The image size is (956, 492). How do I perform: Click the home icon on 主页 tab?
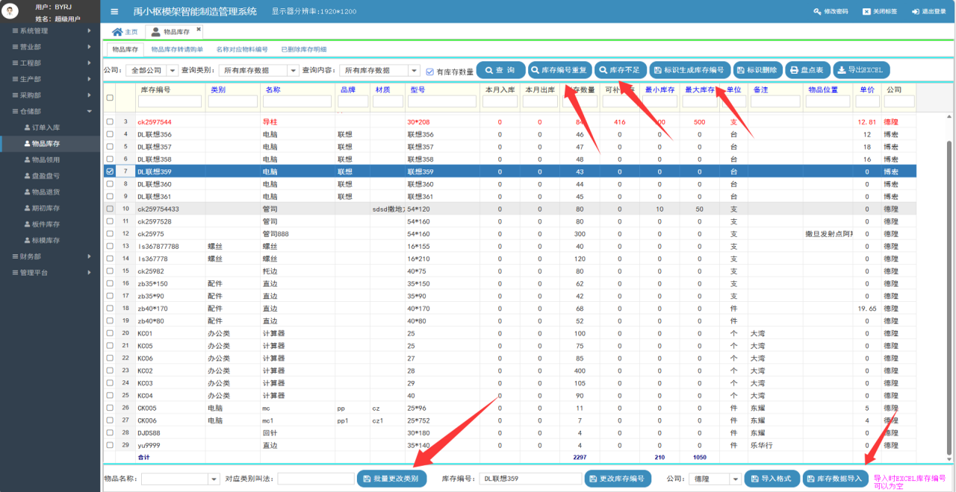point(117,32)
